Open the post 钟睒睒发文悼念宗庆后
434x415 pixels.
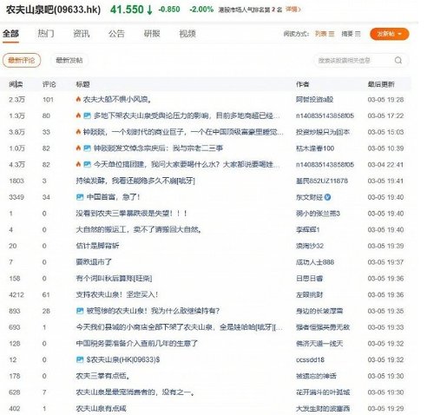[x=158, y=148]
